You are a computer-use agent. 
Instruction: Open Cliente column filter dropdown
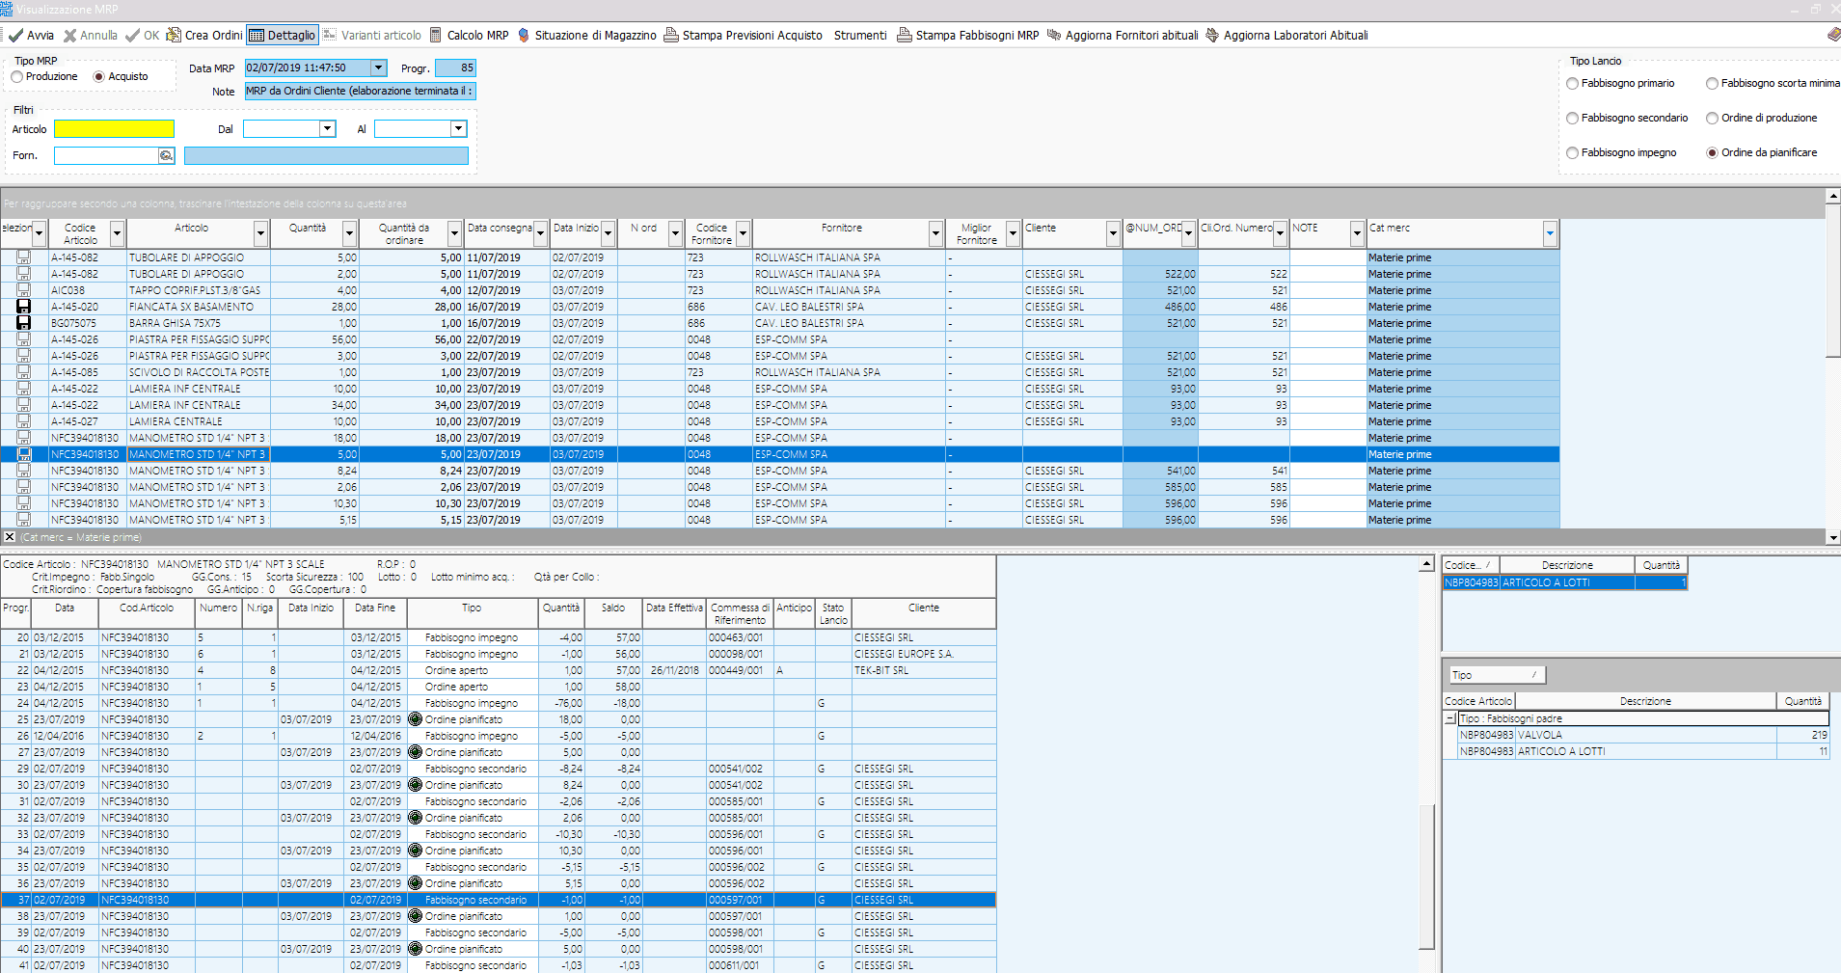(x=1113, y=233)
